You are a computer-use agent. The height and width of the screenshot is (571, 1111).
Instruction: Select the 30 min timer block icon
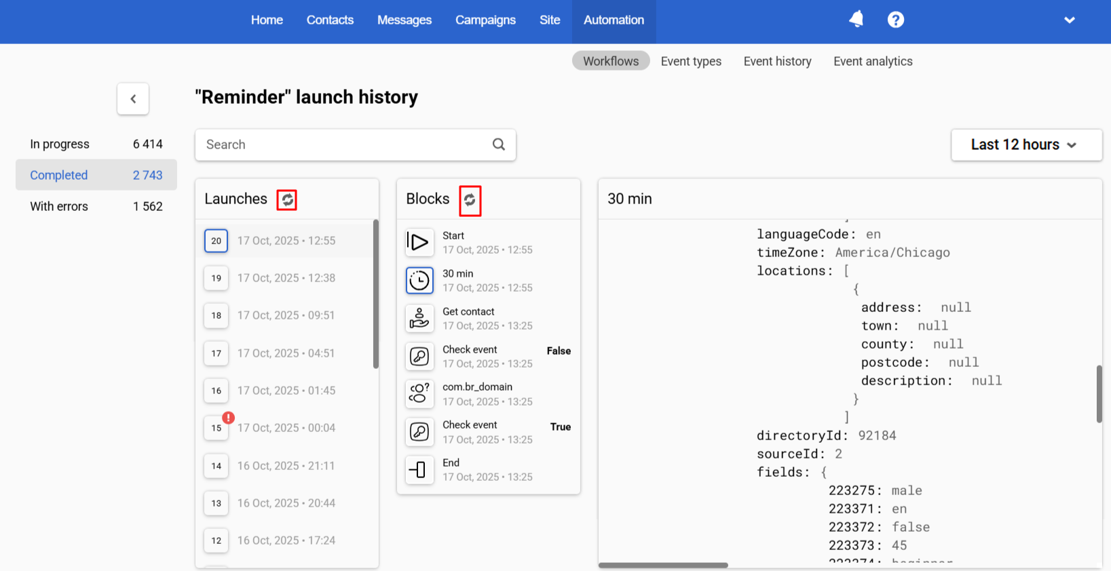[419, 280]
